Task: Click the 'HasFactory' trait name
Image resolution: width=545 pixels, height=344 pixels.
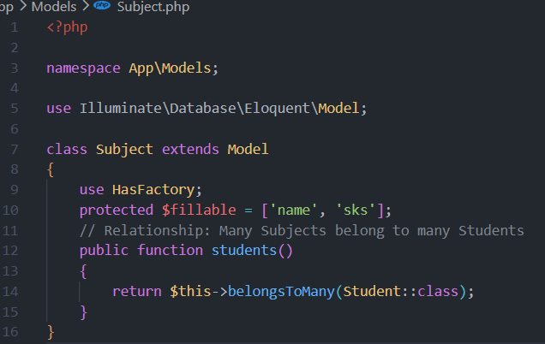Action: click(153, 190)
